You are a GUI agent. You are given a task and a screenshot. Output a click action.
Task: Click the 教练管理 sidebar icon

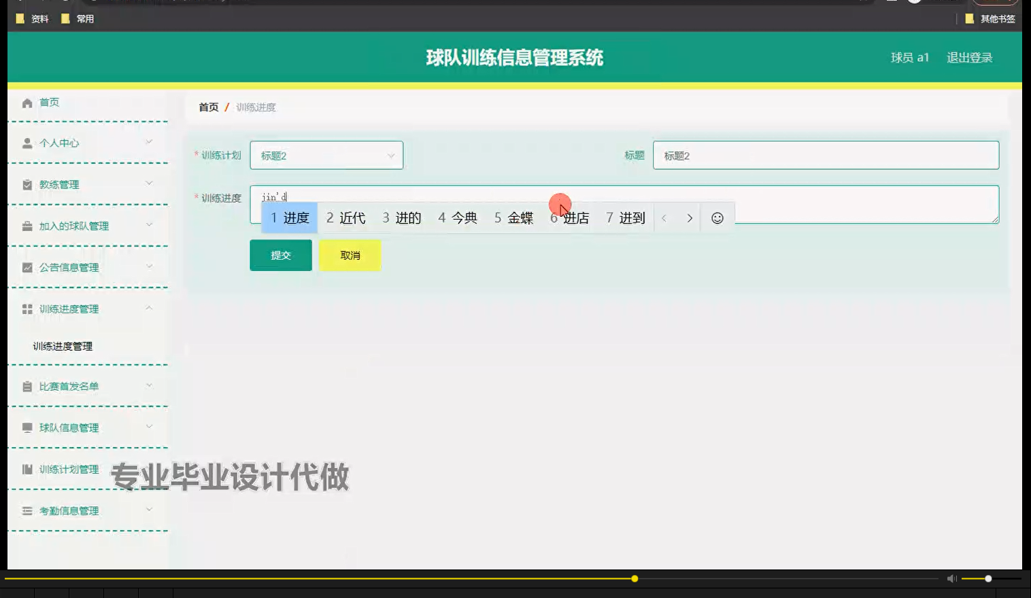(x=27, y=184)
